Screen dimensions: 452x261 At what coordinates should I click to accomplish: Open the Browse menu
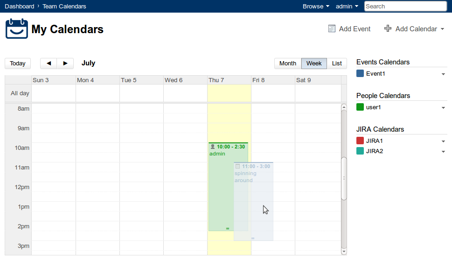click(x=316, y=7)
